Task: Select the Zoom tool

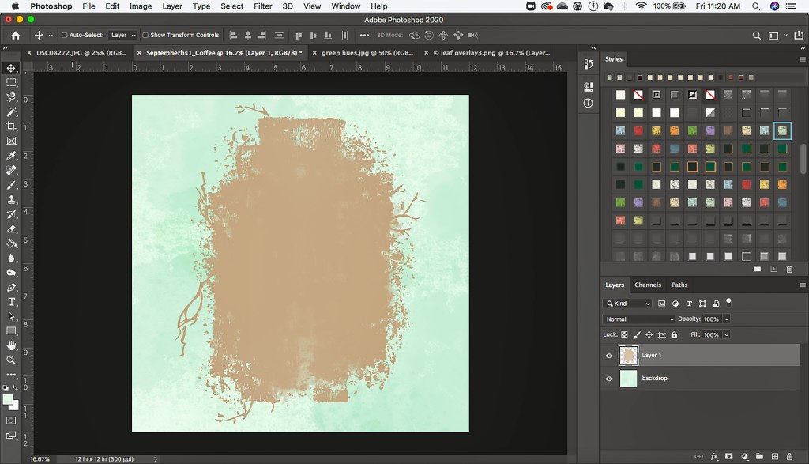Action: point(11,360)
